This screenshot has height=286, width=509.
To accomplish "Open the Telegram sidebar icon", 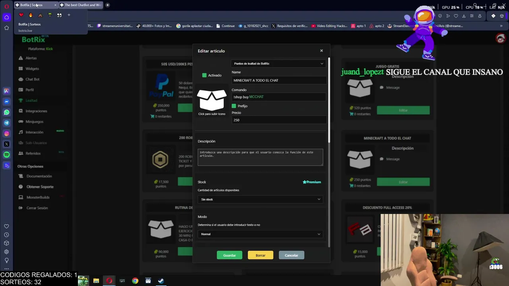I will [x=6, y=123].
